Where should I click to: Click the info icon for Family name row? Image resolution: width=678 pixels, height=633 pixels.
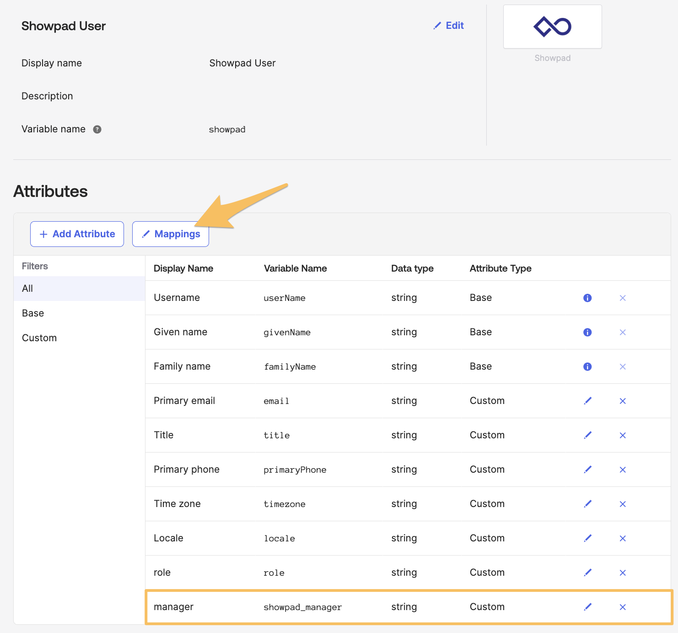(587, 366)
